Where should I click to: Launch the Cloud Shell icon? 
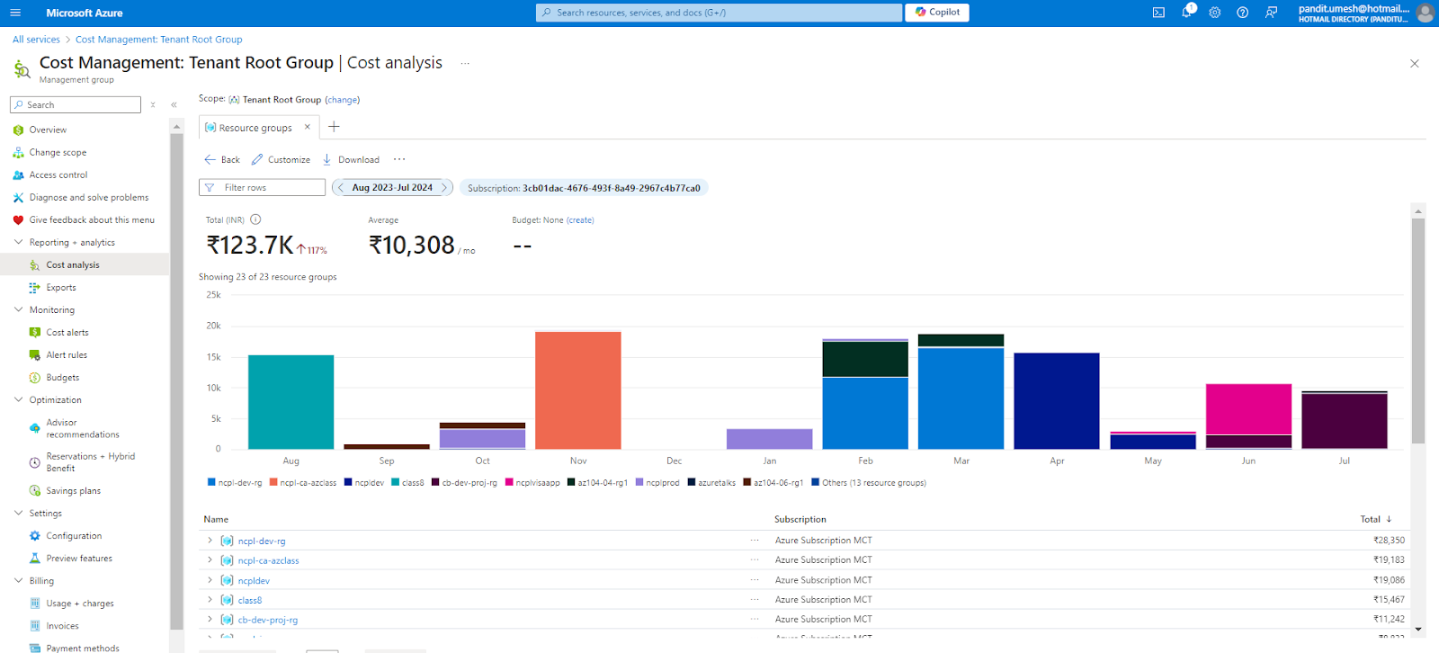pyautogui.click(x=1158, y=13)
